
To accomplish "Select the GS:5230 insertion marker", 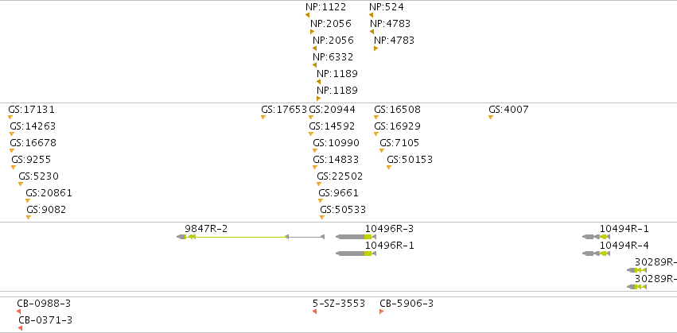I will 21,184.
